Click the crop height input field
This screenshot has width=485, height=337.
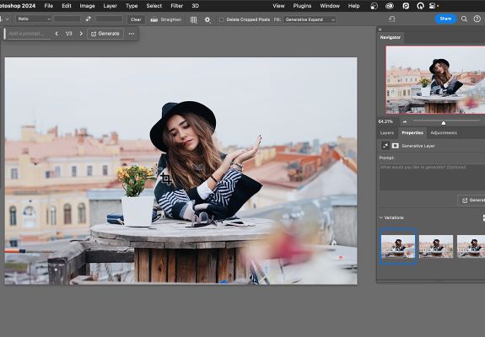(x=109, y=19)
